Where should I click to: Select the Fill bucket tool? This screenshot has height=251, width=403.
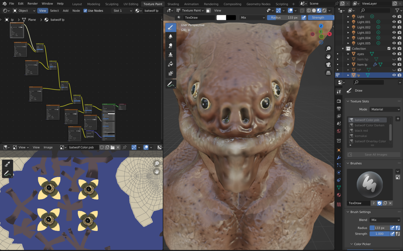(171, 64)
